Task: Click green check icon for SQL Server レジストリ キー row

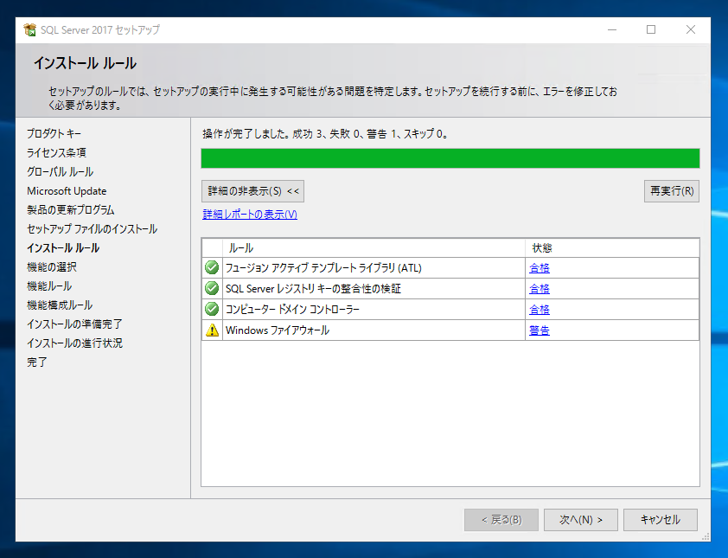Action: (212, 289)
